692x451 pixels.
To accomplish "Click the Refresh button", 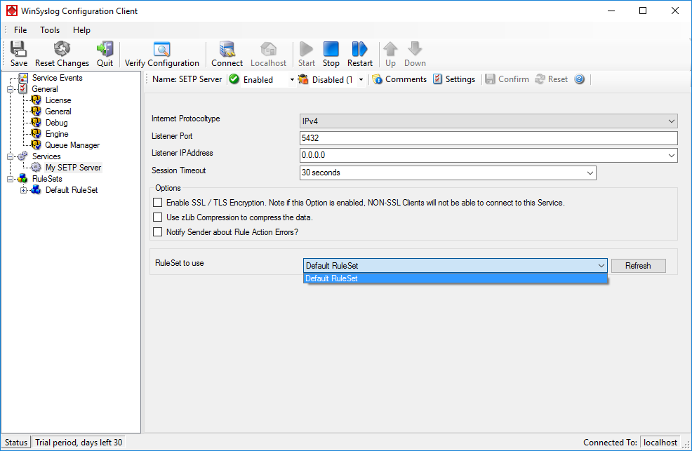I will click(638, 266).
